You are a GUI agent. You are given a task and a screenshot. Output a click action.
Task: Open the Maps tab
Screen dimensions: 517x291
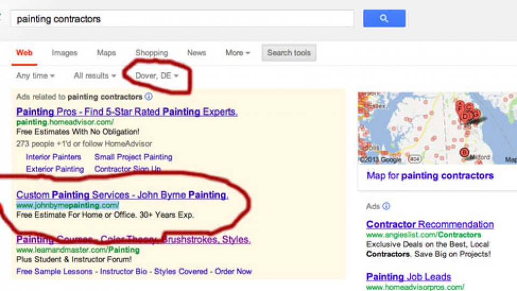pos(106,52)
